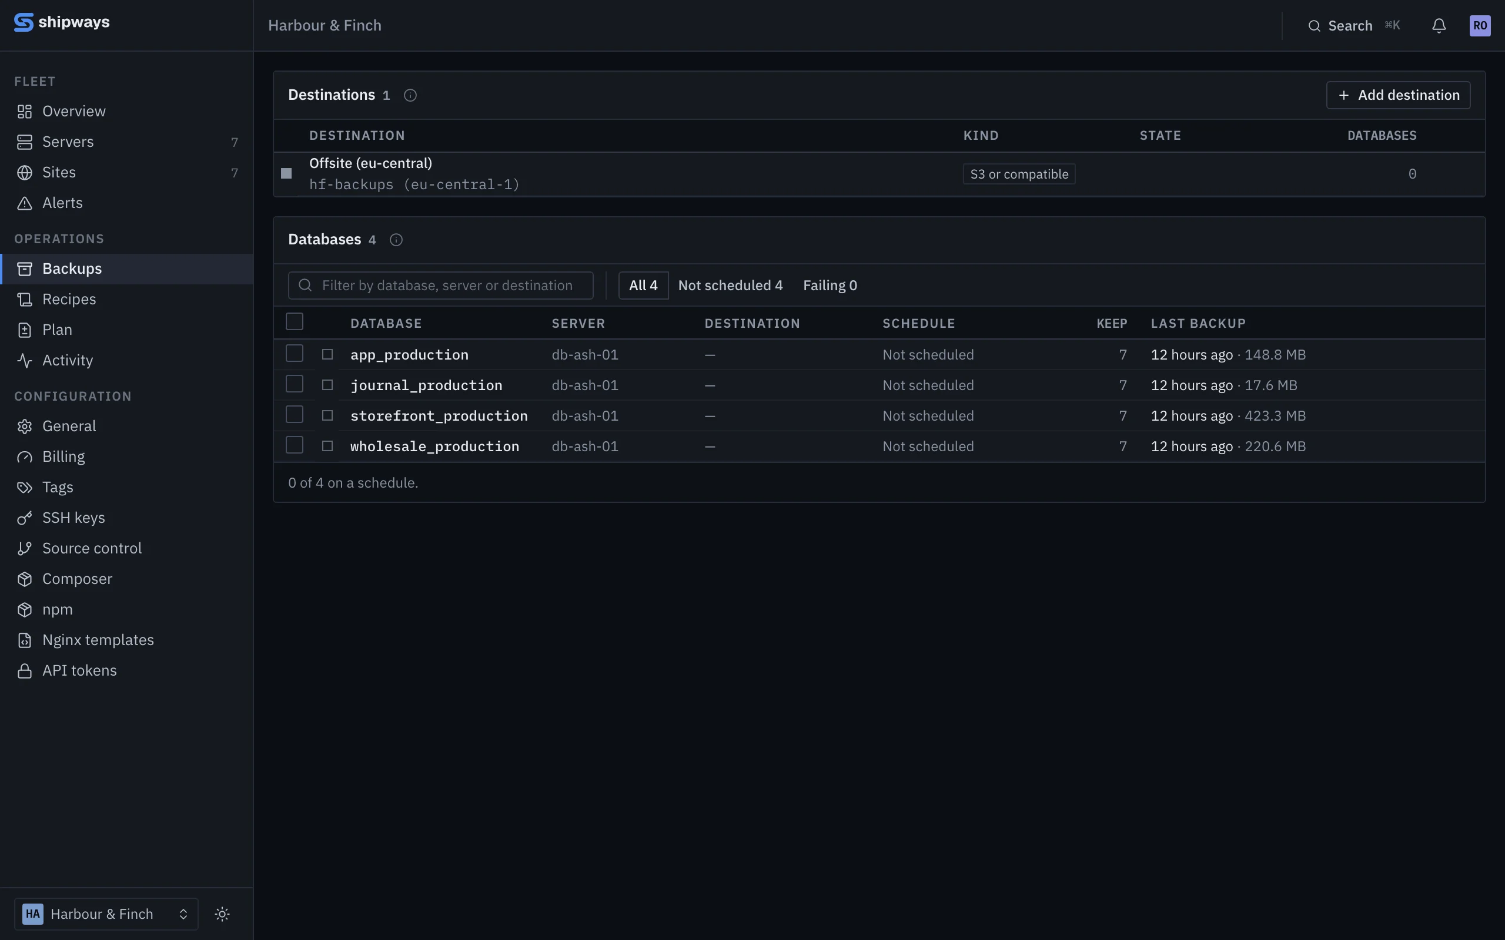Click the shipways logo
The width and height of the screenshot is (1505, 940).
tap(62, 22)
